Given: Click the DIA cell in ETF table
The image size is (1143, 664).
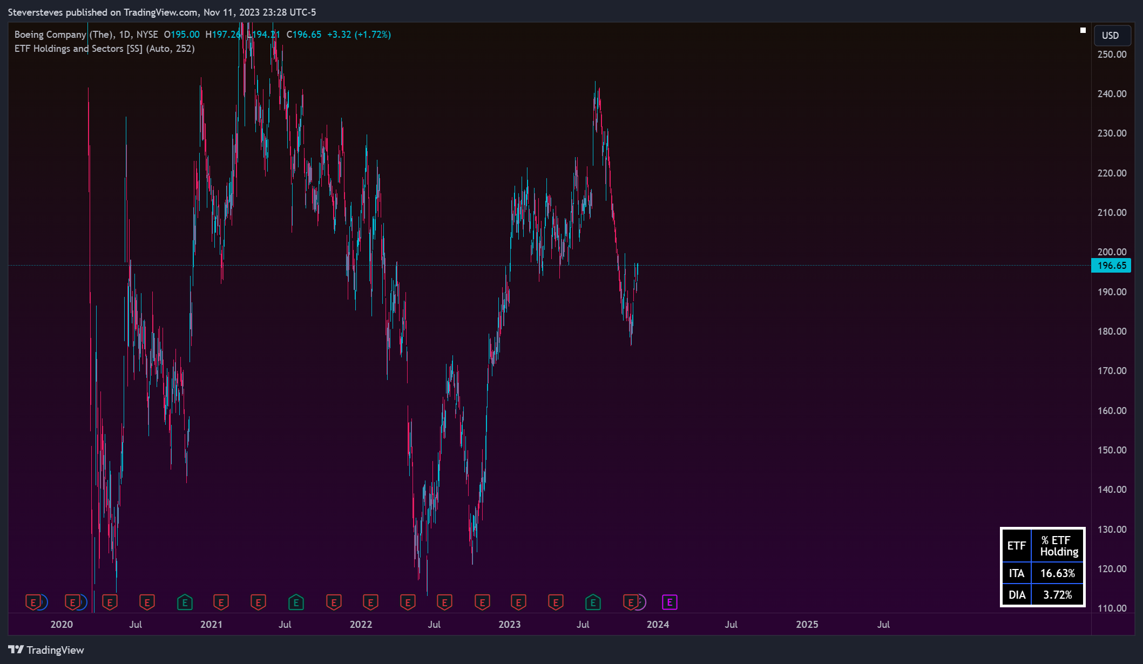Looking at the screenshot, I should (1017, 595).
